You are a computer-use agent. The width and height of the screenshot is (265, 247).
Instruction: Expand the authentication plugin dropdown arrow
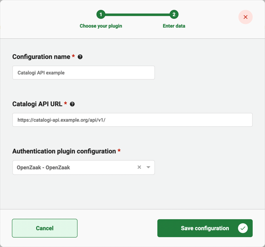pyautogui.click(x=148, y=168)
